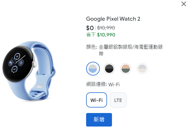The height and width of the screenshot is (129, 189).
Task: Click the green 省下 $10,990 savings text
Action: (x=101, y=35)
